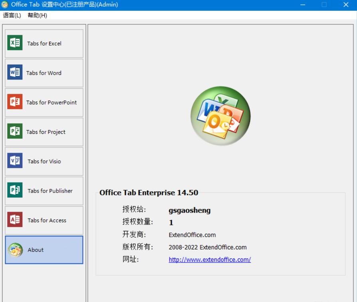This screenshot has height=302, width=357.
Task: Click the Office Tab Enterprise 14.50 heading
Action: click(x=149, y=193)
